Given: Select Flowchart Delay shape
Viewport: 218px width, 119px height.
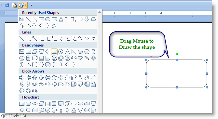Looking at the screenshot, I should click(x=93, y=110).
